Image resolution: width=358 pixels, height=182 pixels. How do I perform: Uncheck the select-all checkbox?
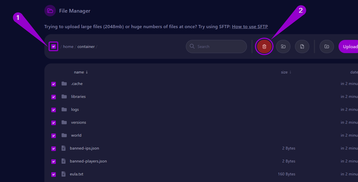pyautogui.click(x=54, y=46)
